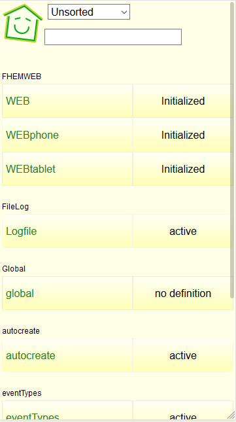
Task: Click the active status of Logfile
Action: coord(183,231)
